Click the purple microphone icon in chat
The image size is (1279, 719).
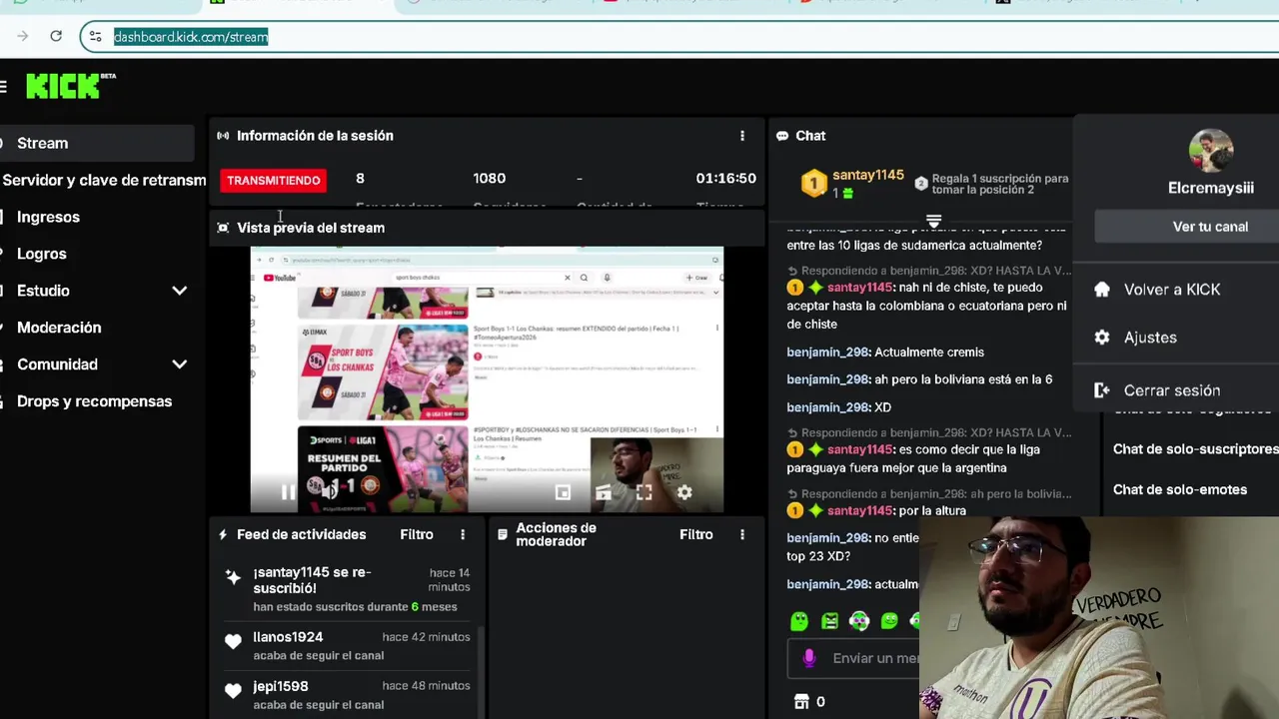click(x=809, y=658)
